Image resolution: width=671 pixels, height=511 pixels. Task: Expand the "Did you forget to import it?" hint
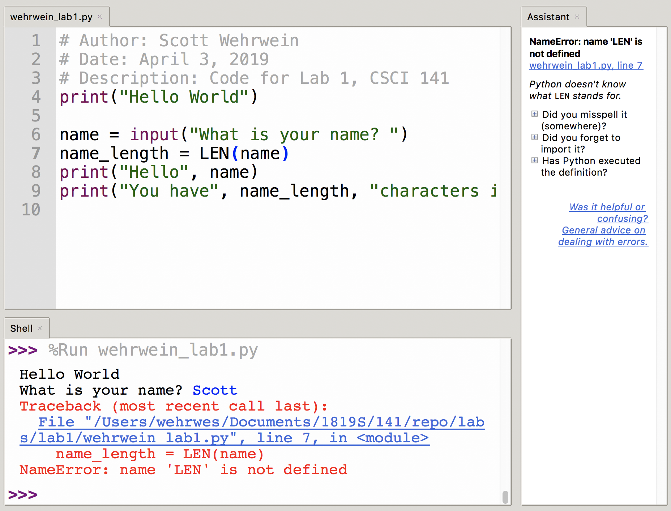(534, 137)
